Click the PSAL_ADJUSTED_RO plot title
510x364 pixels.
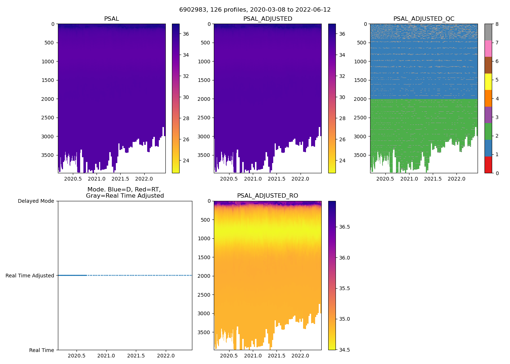point(267,196)
